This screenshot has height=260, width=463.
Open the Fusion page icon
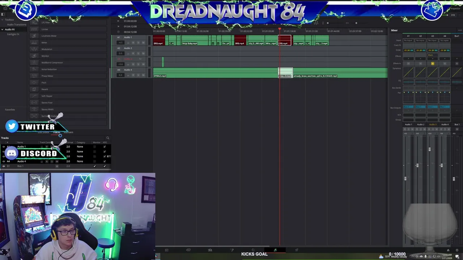pos(232,250)
